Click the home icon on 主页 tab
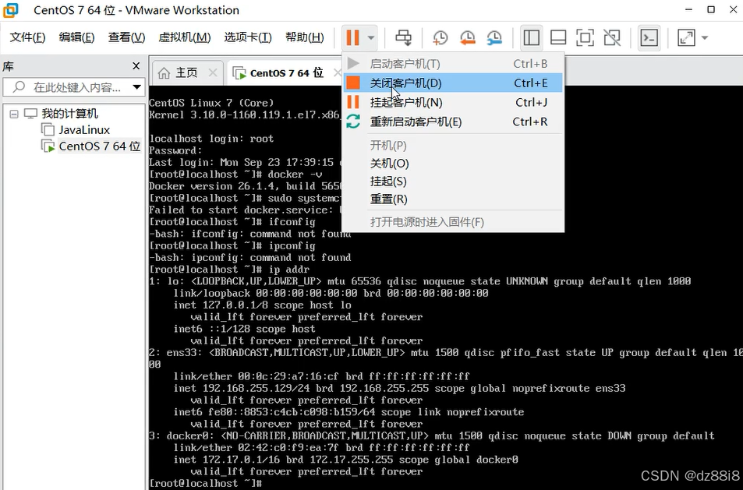Viewport: 743px width, 490px height. click(x=164, y=72)
